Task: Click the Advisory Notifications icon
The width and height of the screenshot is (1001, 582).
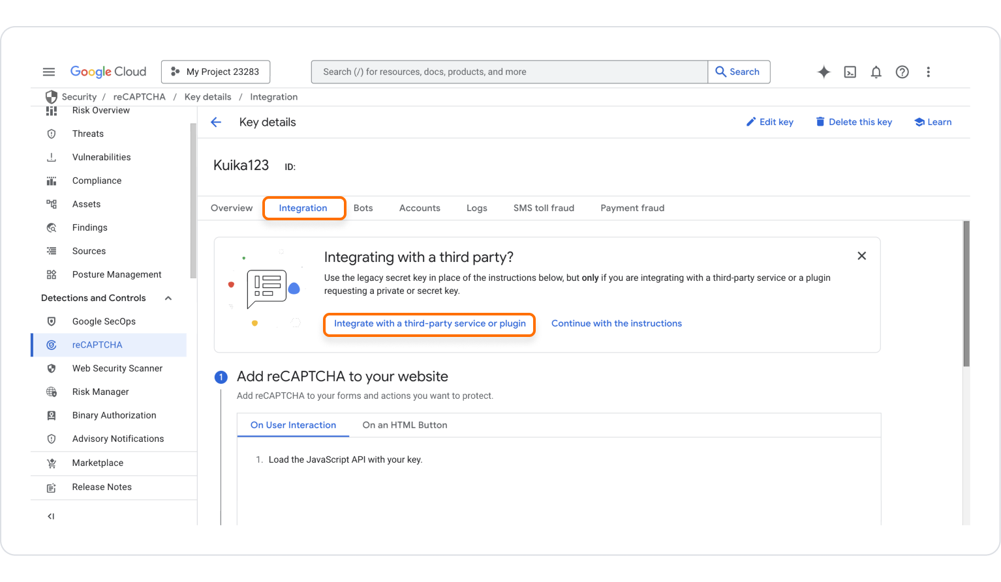Action: pos(52,439)
